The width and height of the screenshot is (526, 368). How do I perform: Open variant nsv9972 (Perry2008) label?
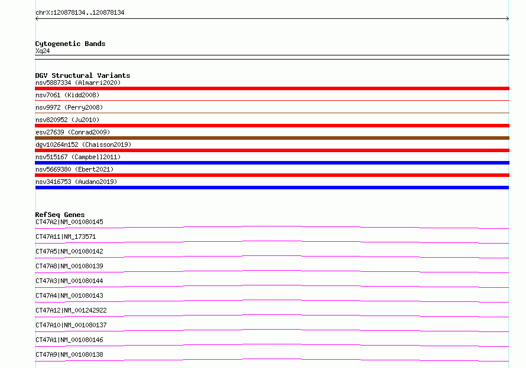click(x=69, y=107)
